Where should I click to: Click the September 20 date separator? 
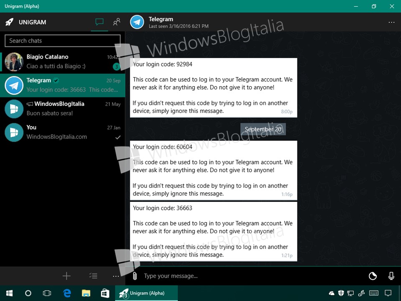[x=263, y=129]
